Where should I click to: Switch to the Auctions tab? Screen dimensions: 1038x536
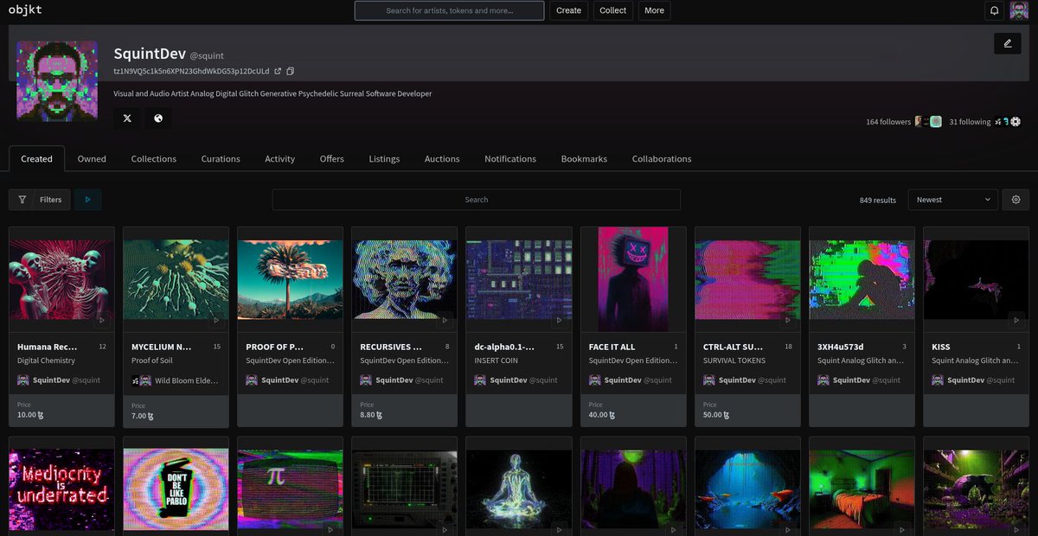point(442,159)
